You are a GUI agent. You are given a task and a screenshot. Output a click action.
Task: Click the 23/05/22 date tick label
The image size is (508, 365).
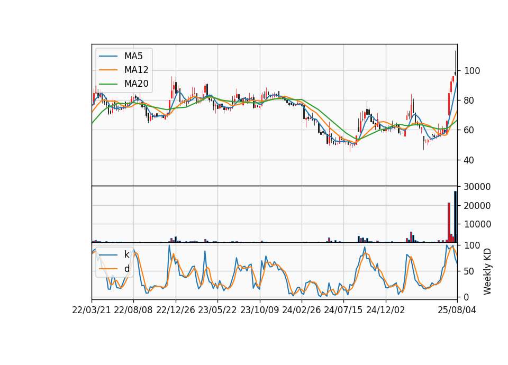coord(217,310)
